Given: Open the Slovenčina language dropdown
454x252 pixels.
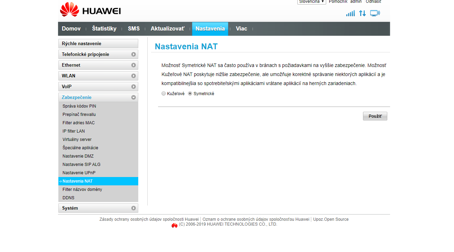Looking at the screenshot, I should click(x=311, y=2).
